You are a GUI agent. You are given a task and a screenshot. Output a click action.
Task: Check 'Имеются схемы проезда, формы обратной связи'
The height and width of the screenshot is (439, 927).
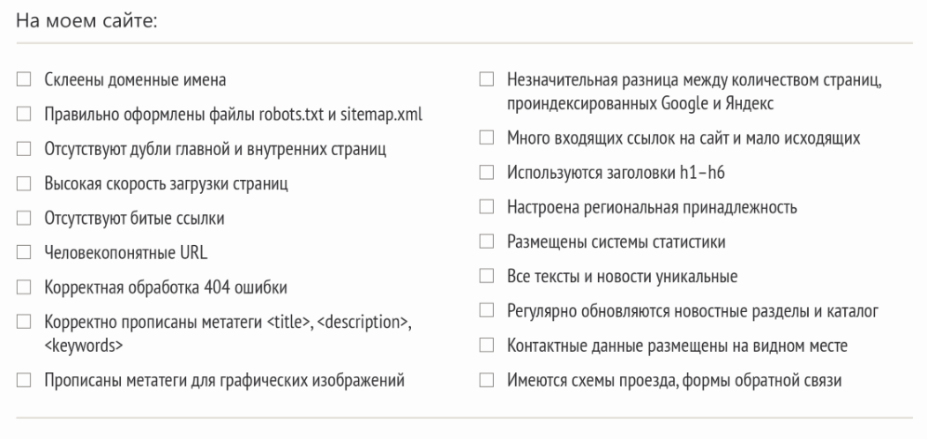(x=487, y=380)
